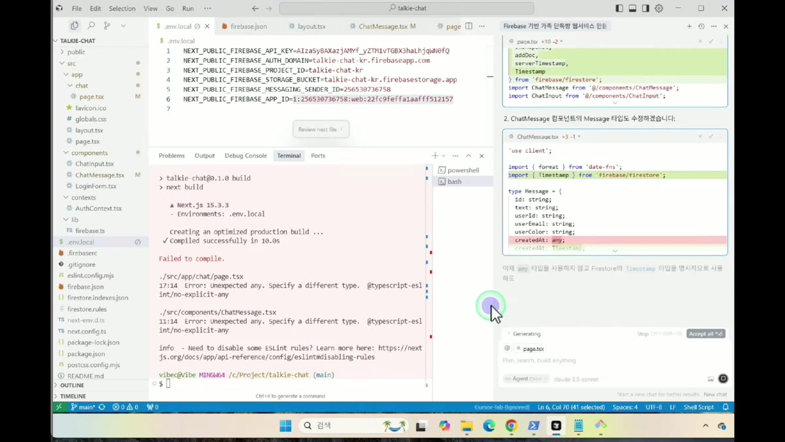Screen dimensions: 785x442
Task: Open Cursor settings gear icon
Action: (x=659, y=9)
